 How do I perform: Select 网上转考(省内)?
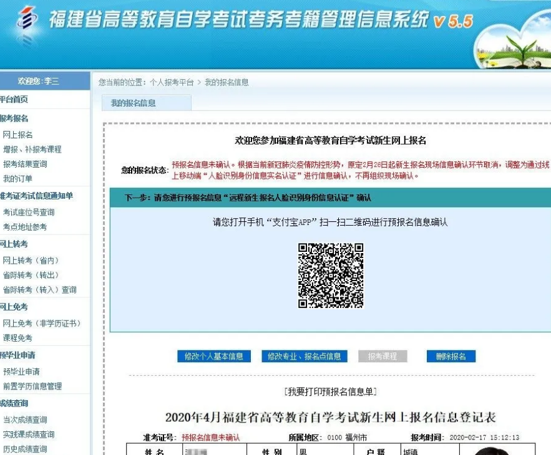pos(31,261)
